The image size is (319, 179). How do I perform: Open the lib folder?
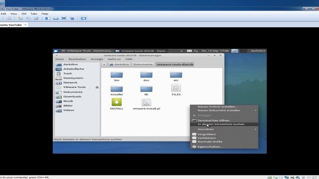(146, 90)
